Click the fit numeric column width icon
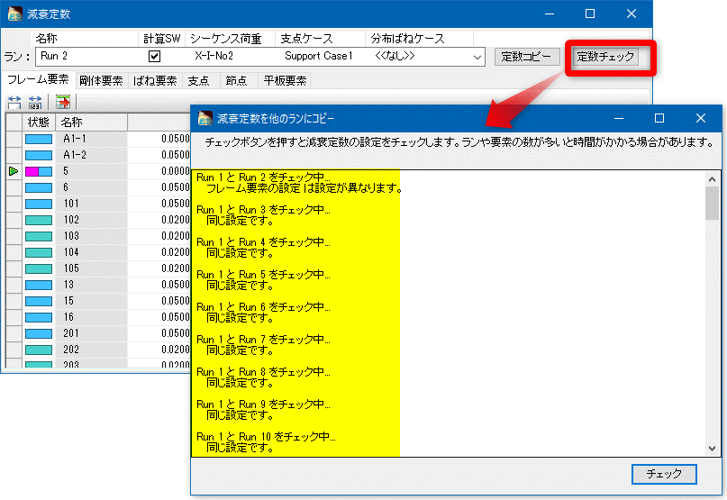The width and height of the screenshot is (727, 500). click(x=35, y=102)
